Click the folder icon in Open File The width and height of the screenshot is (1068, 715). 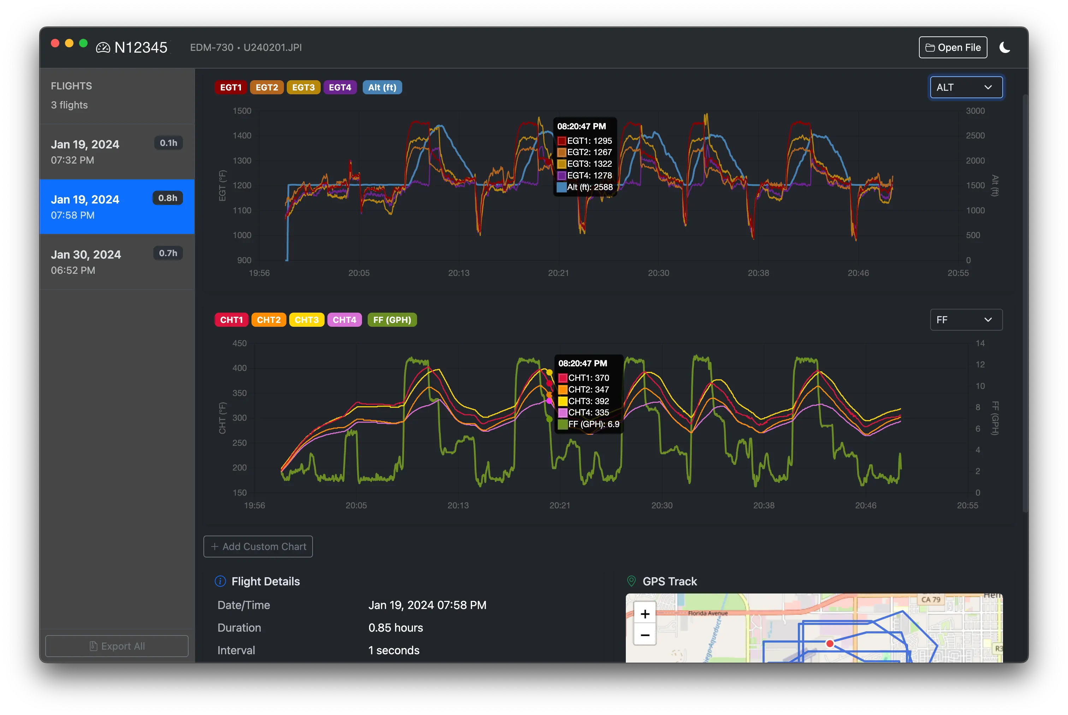coord(930,47)
